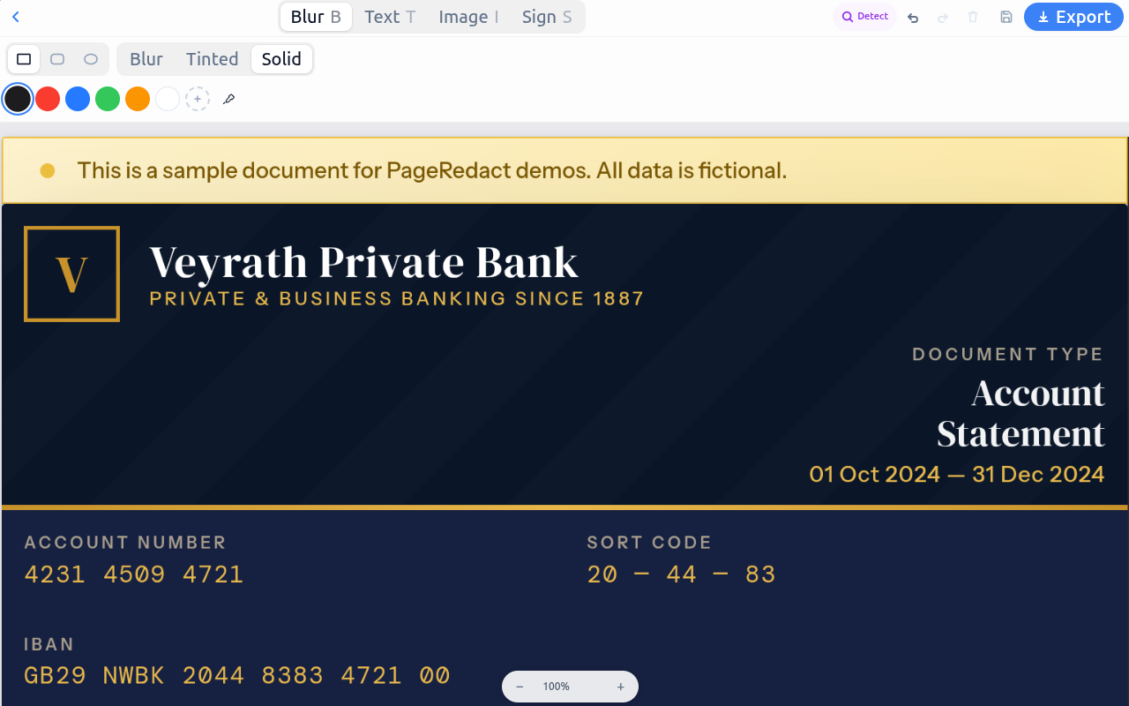The height and width of the screenshot is (706, 1129).
Task: Choose the rounded rectangle shape
Action: coord(57,59)
